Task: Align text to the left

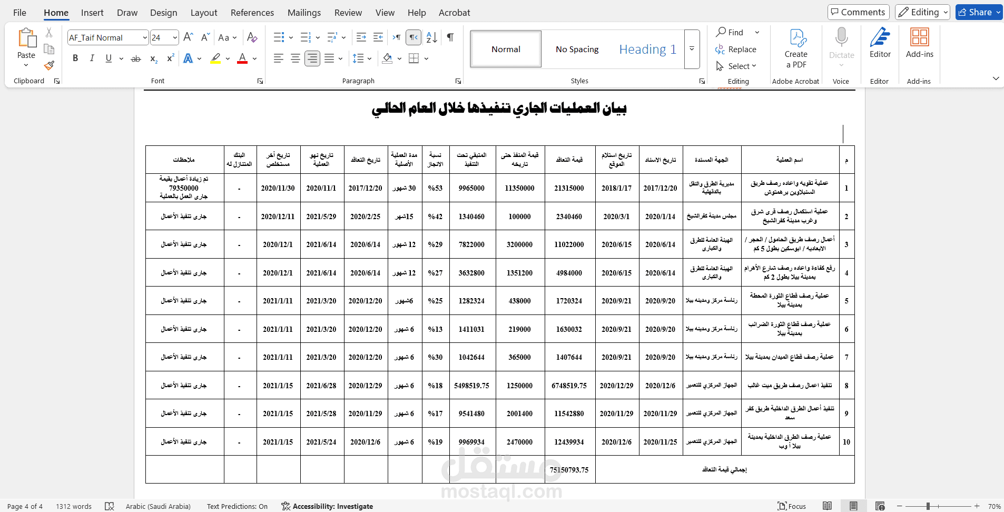Action: [279, 58]
